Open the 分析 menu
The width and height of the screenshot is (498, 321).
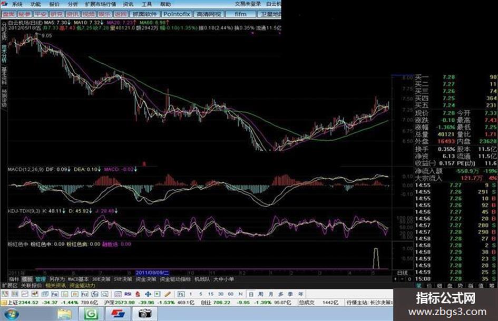pyautogui.click(x=73, y=4)
